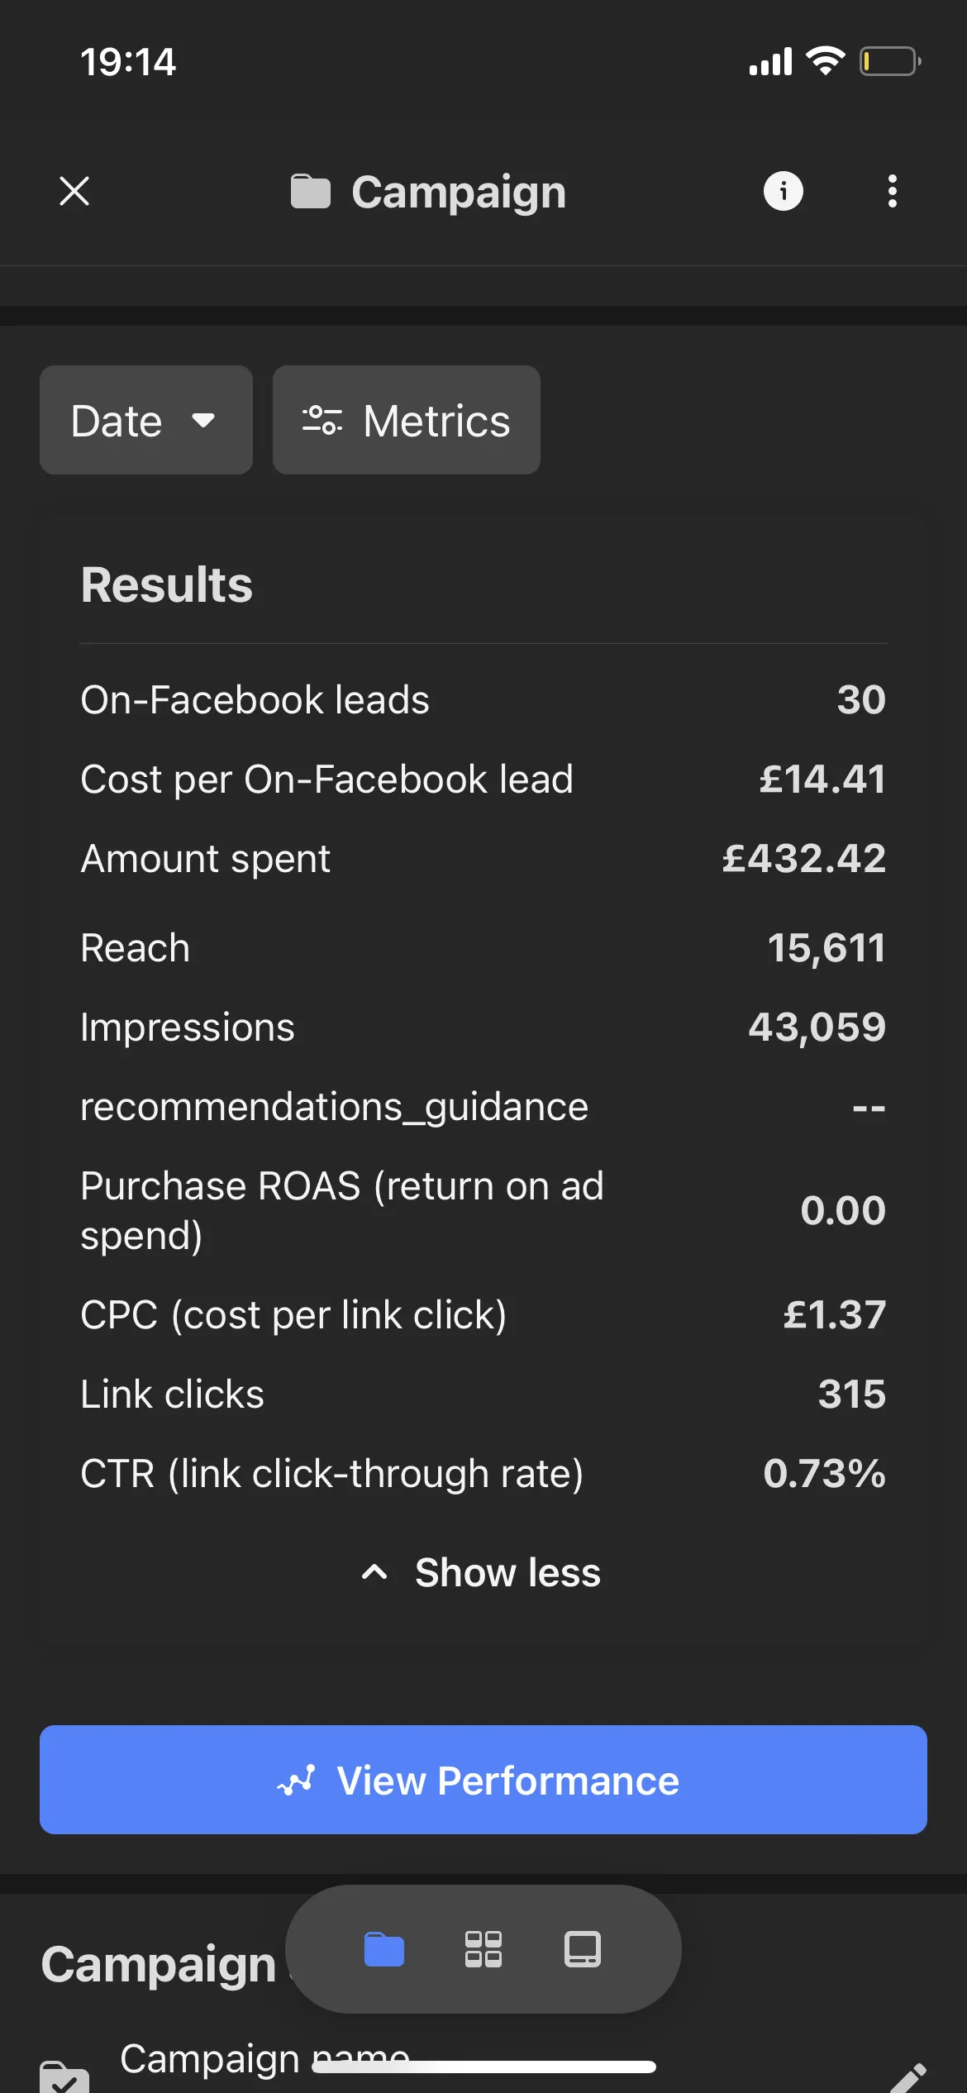
Task: Tap the View Performance button
Action: tap(483, 1780)
